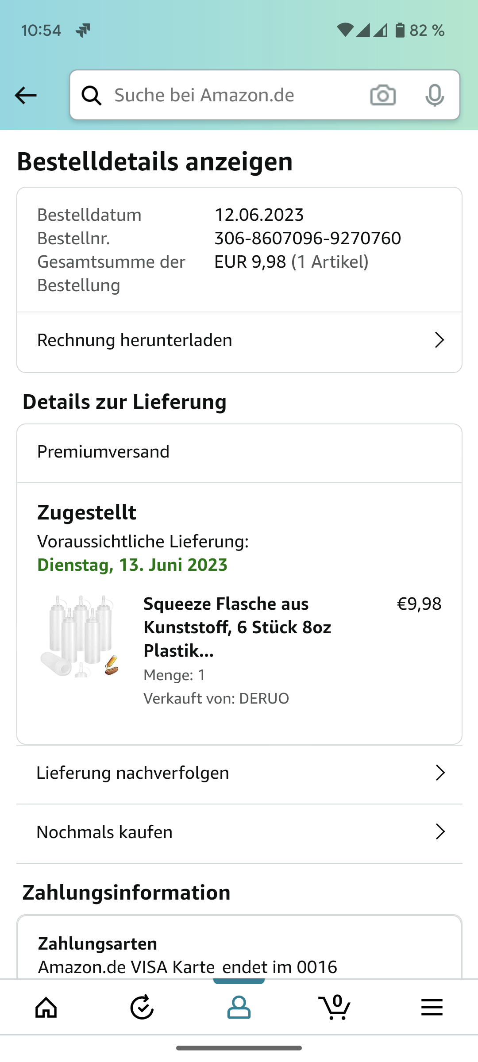Viewport: 478px width, 1062px height.
Task: Go to Home tab in bottom bar
Action: [46, 1008]
